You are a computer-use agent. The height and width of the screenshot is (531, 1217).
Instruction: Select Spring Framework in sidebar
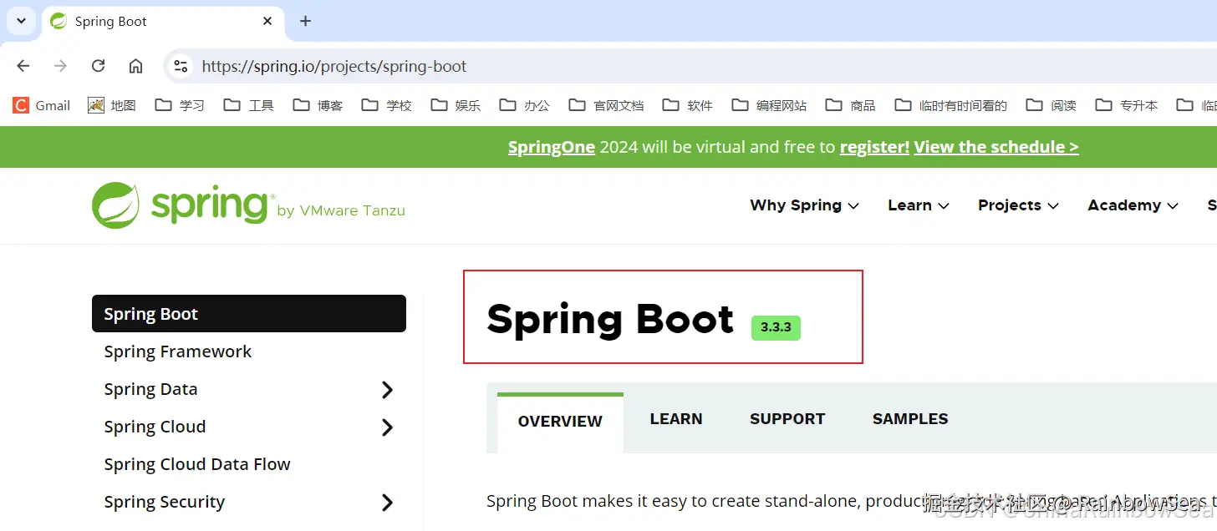coord(177,351)
